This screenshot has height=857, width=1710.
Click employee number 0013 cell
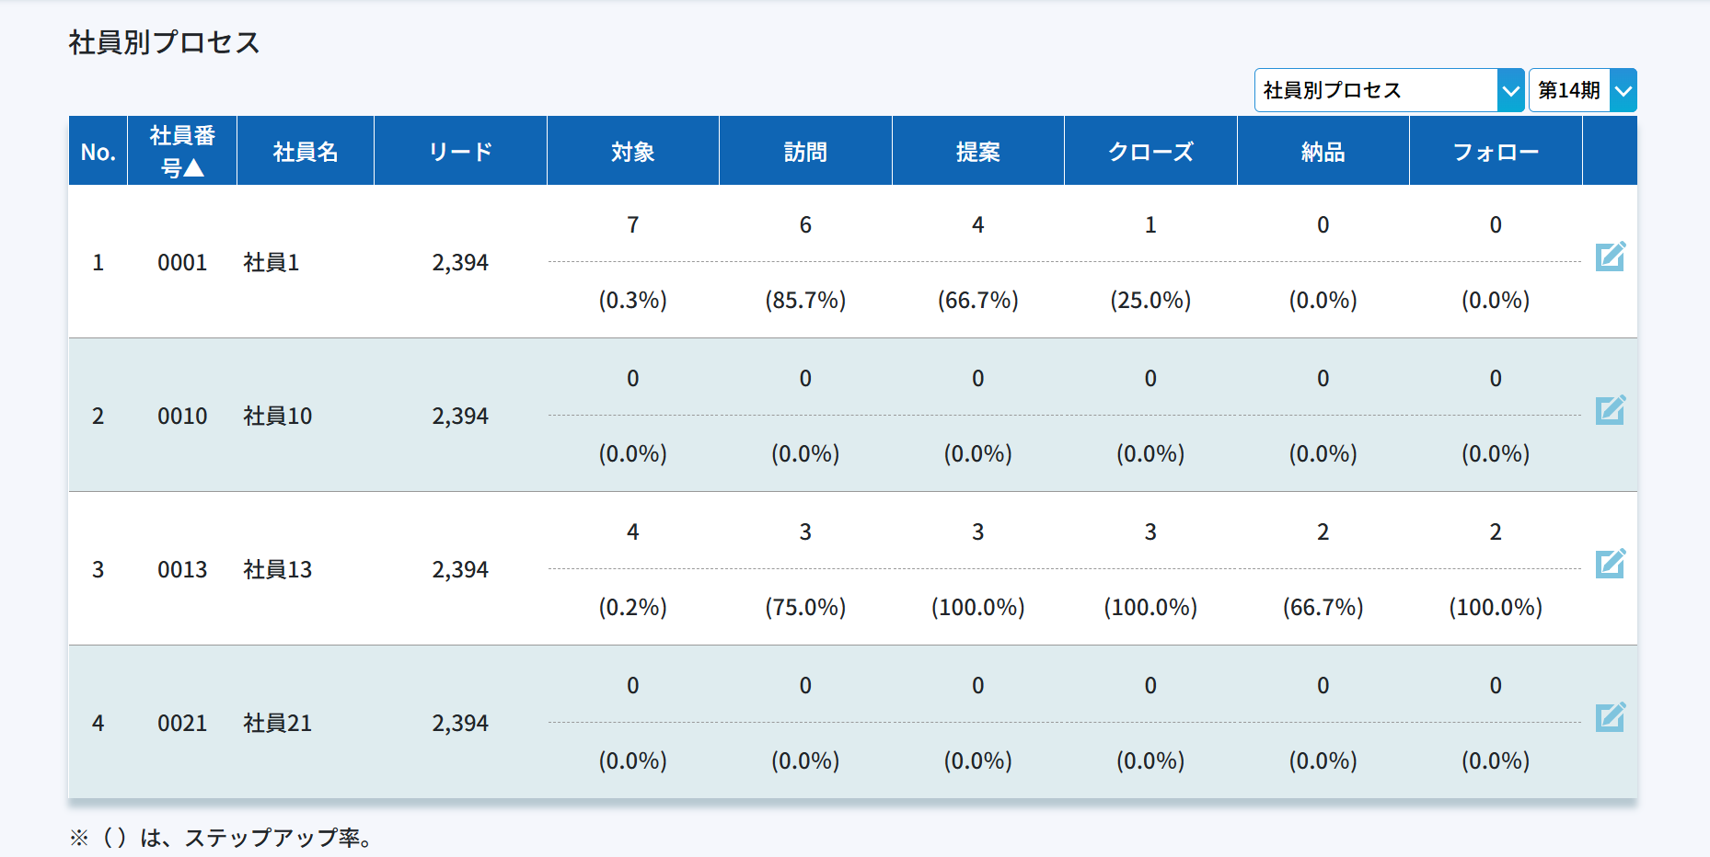point(182,570)
